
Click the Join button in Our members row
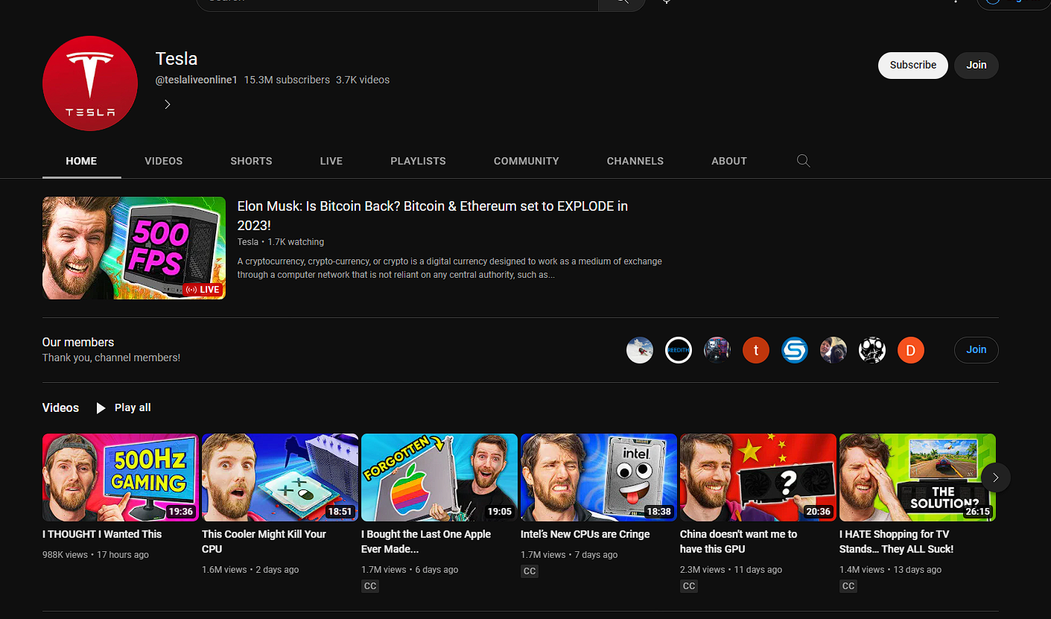[x=977, y=349]
